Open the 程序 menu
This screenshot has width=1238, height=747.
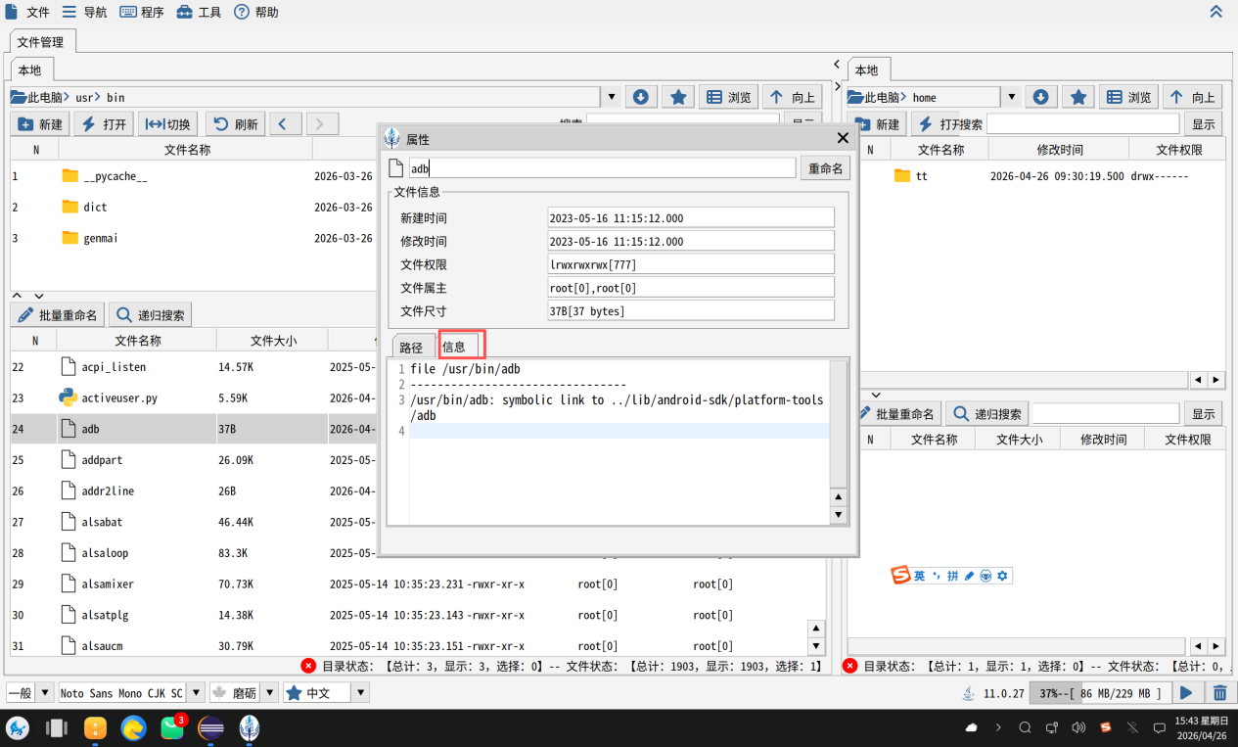tap(142, 12)
